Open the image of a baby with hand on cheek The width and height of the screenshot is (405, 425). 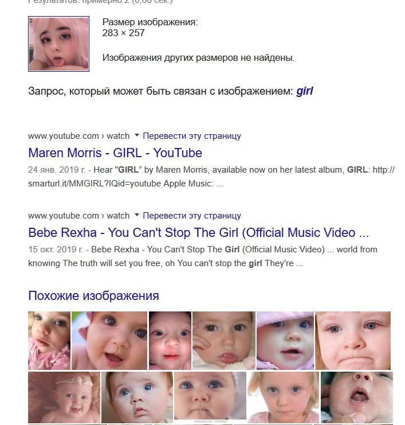point(223,341)
